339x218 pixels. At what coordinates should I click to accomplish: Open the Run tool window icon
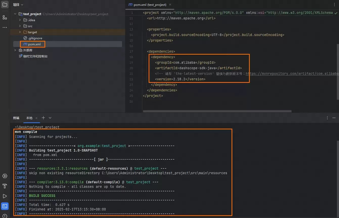5,196
